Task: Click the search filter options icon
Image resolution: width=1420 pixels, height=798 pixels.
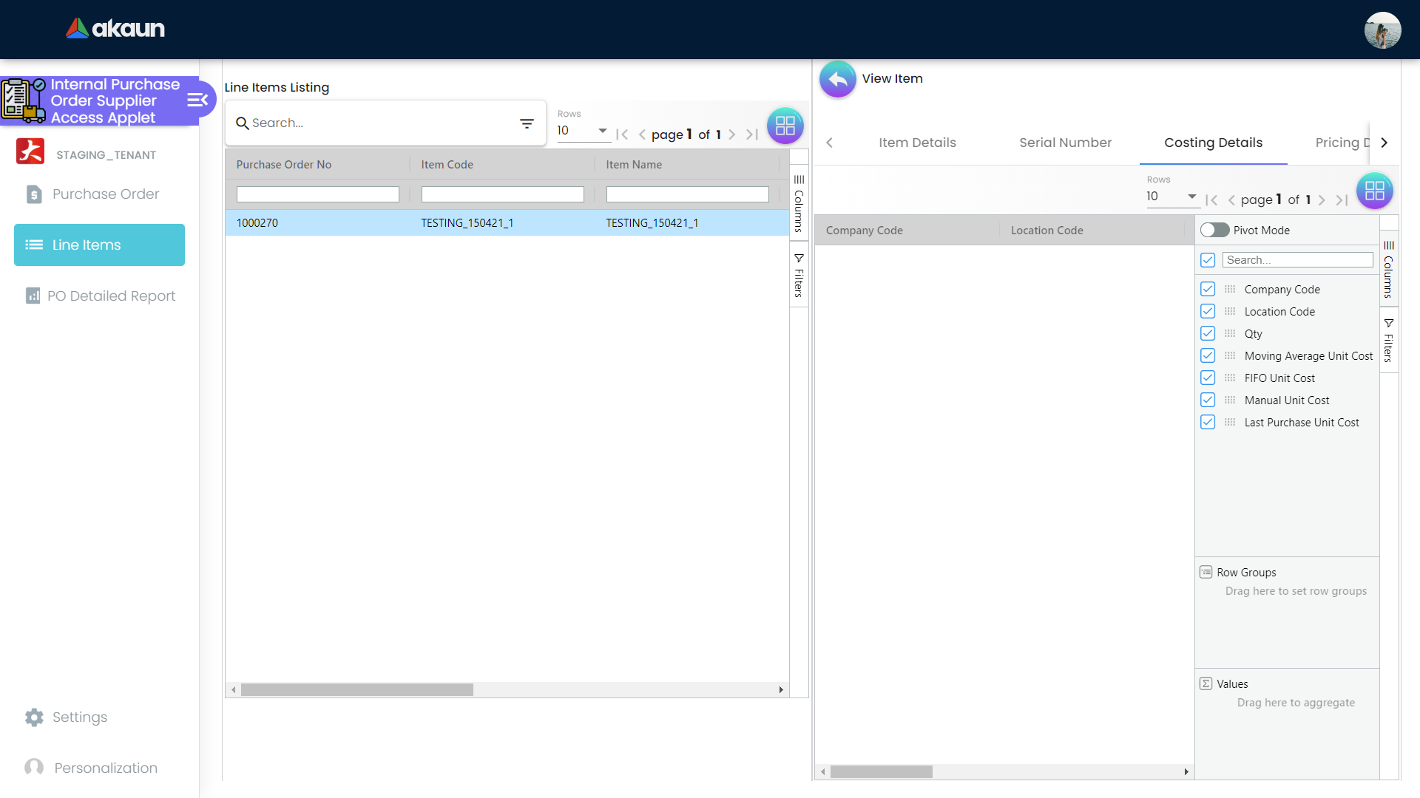Action: tap(527, 123)
